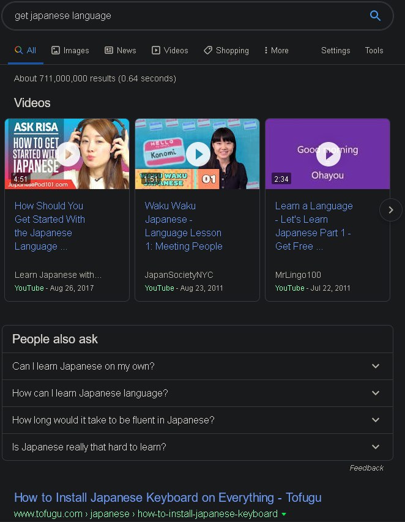
Task: Click 'YouTube - Aug 23, 2011' source text
Action: 184,288
